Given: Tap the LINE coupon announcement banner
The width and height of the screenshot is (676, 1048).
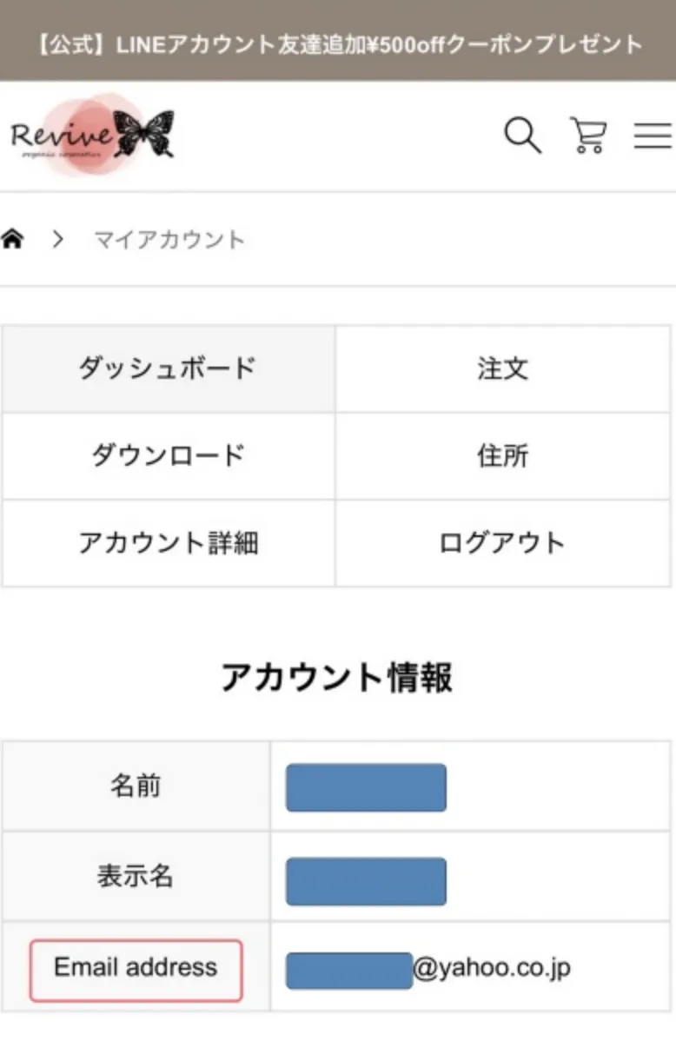Looking at the screenshot, I should pyautogui.click(x=338, y=43).
